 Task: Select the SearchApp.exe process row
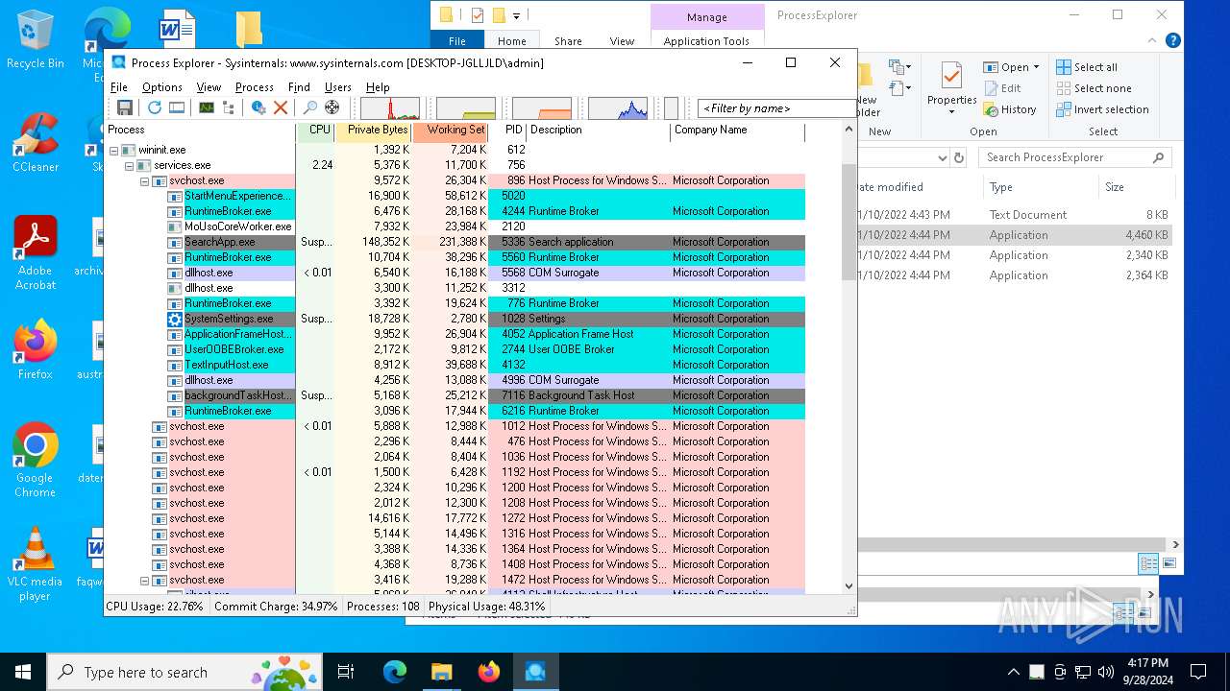[x=455, y=243]
